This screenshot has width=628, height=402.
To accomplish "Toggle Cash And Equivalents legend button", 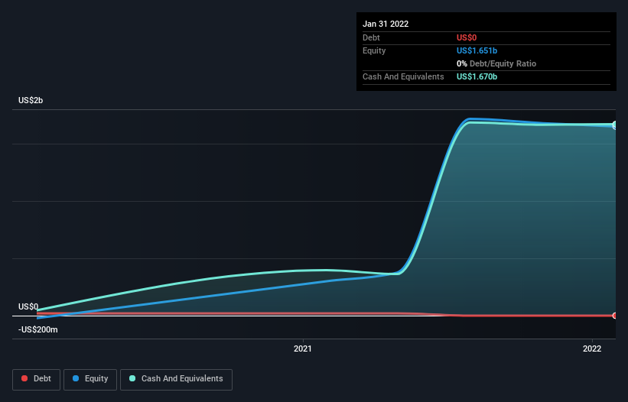I will (176, 379).
